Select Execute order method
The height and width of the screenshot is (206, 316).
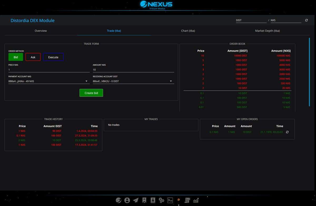click(x=53, y=57)
